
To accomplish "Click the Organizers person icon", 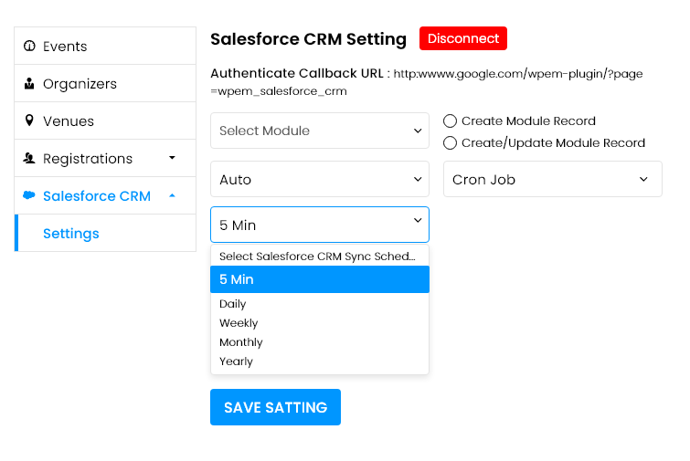I will click(29, 83).
